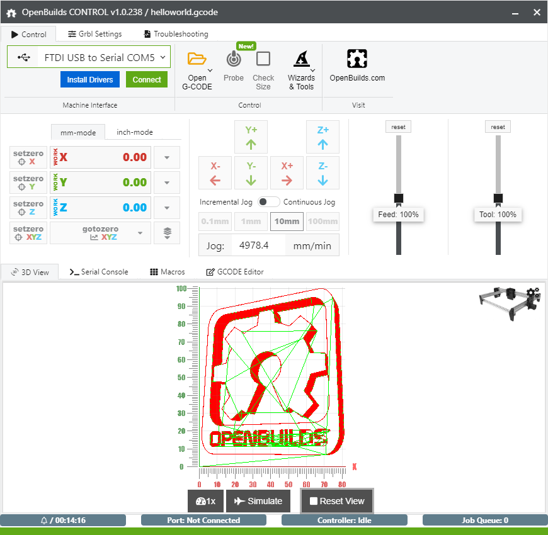Expand the X axis options dropdown arrow
548x535 pixels.
pyautogui.click(x=167, y=157)
